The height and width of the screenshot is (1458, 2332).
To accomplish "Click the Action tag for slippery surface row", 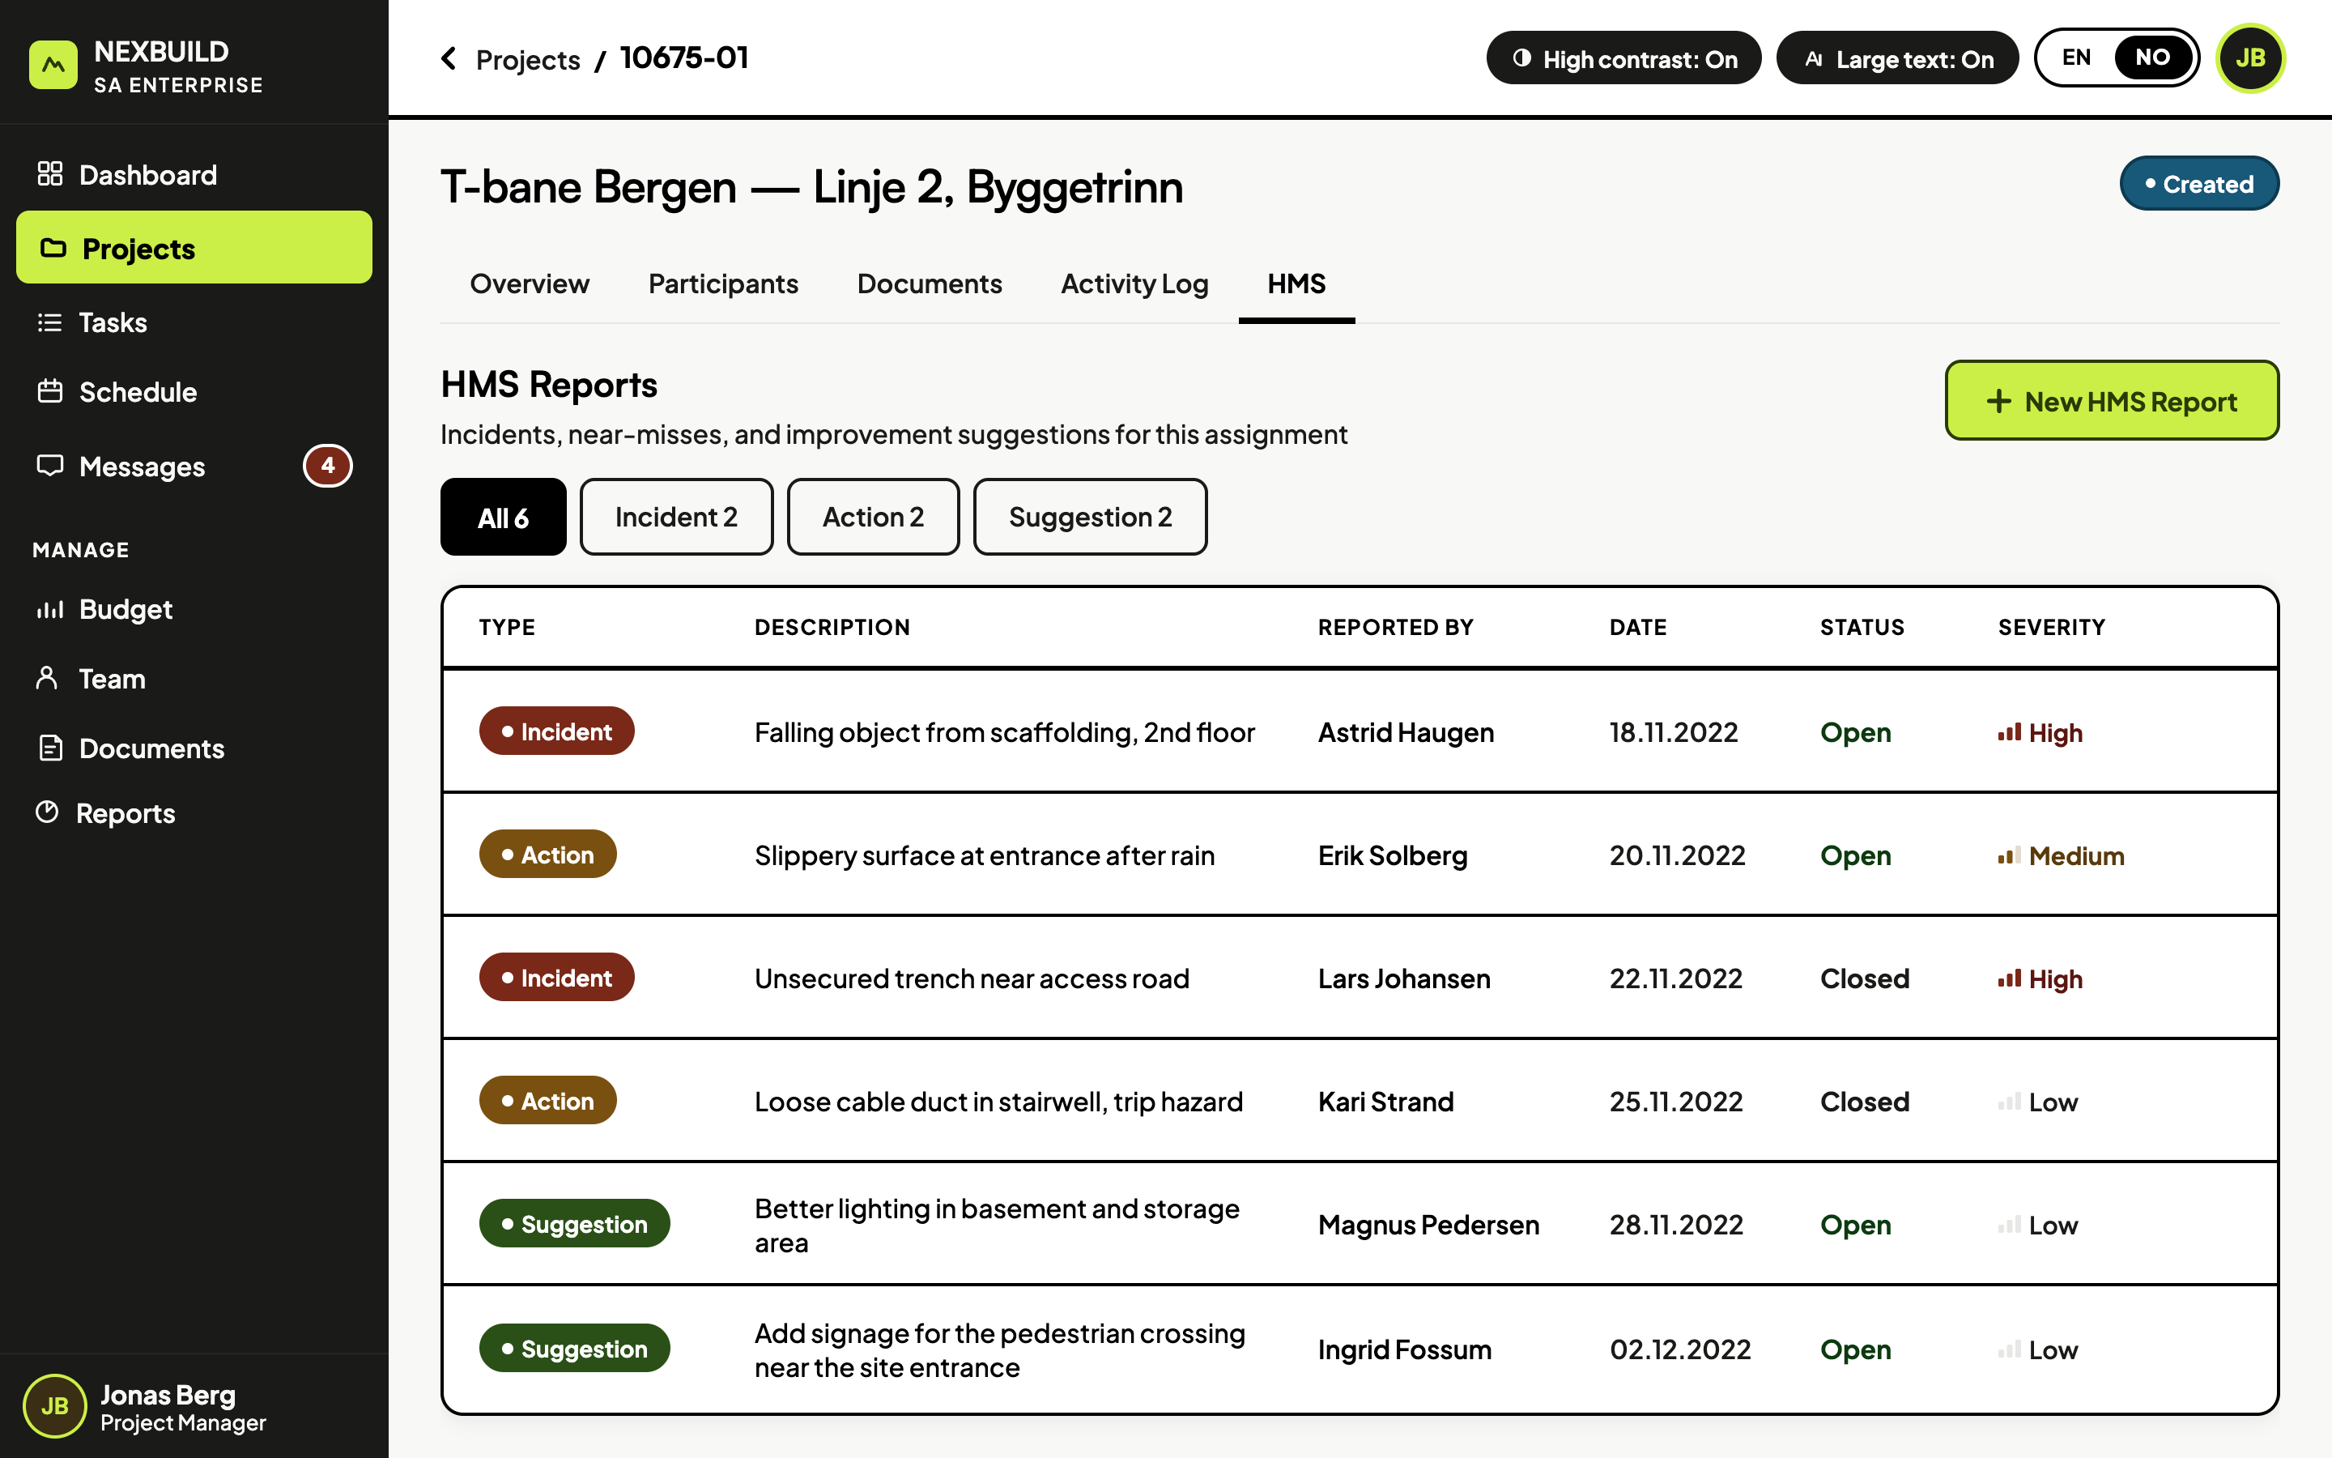I will 547,855.
